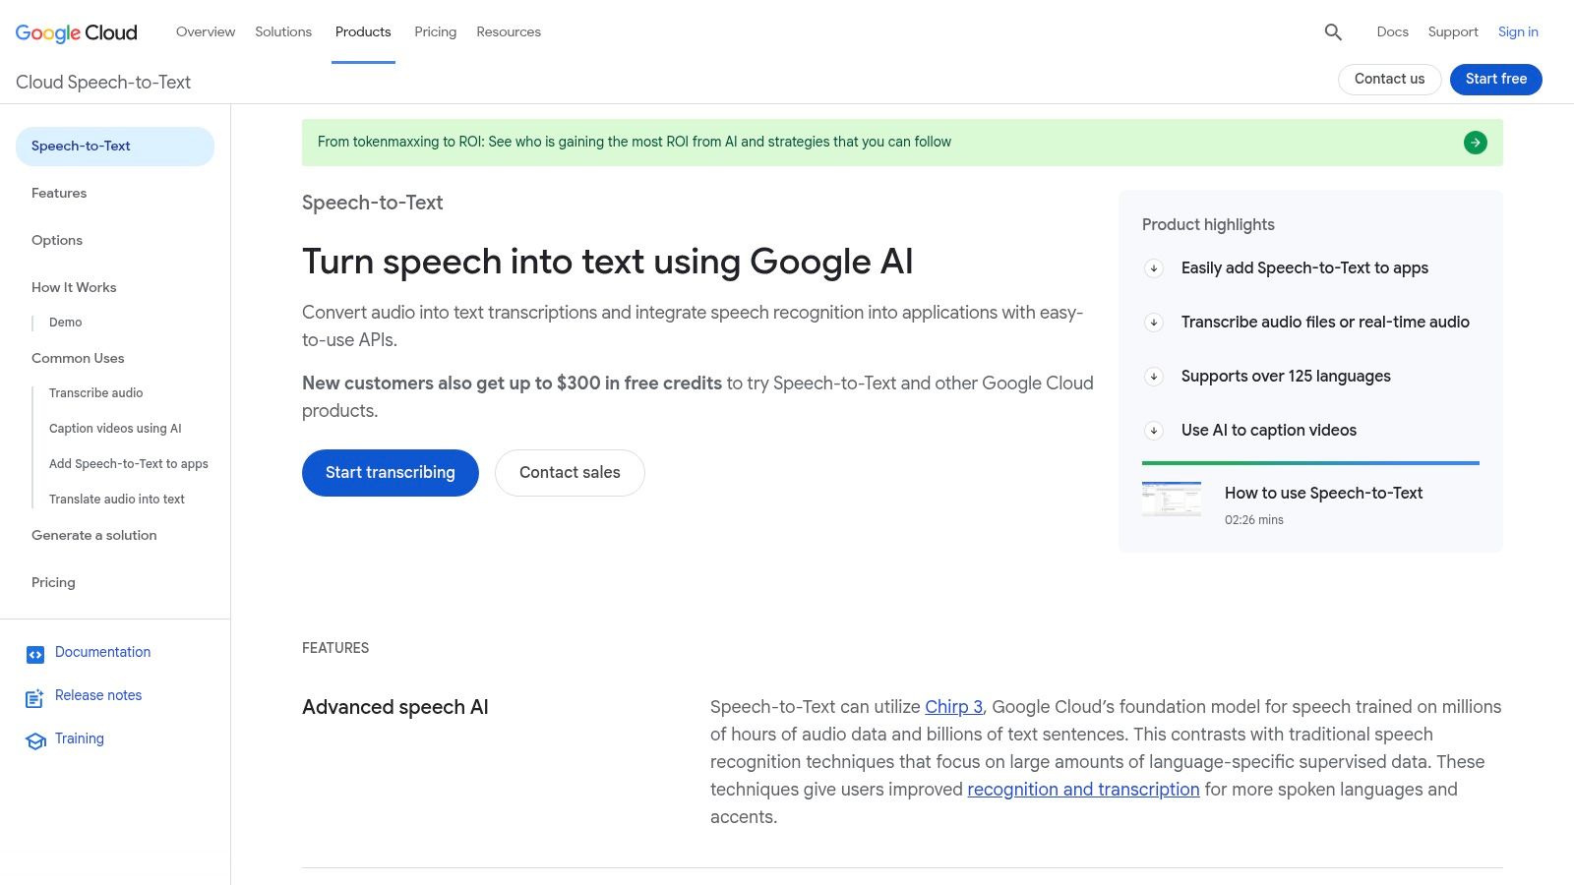This screenshot has height=885, width=1574.
Task: Open the Resources menu item
Action: pos(509,31)
